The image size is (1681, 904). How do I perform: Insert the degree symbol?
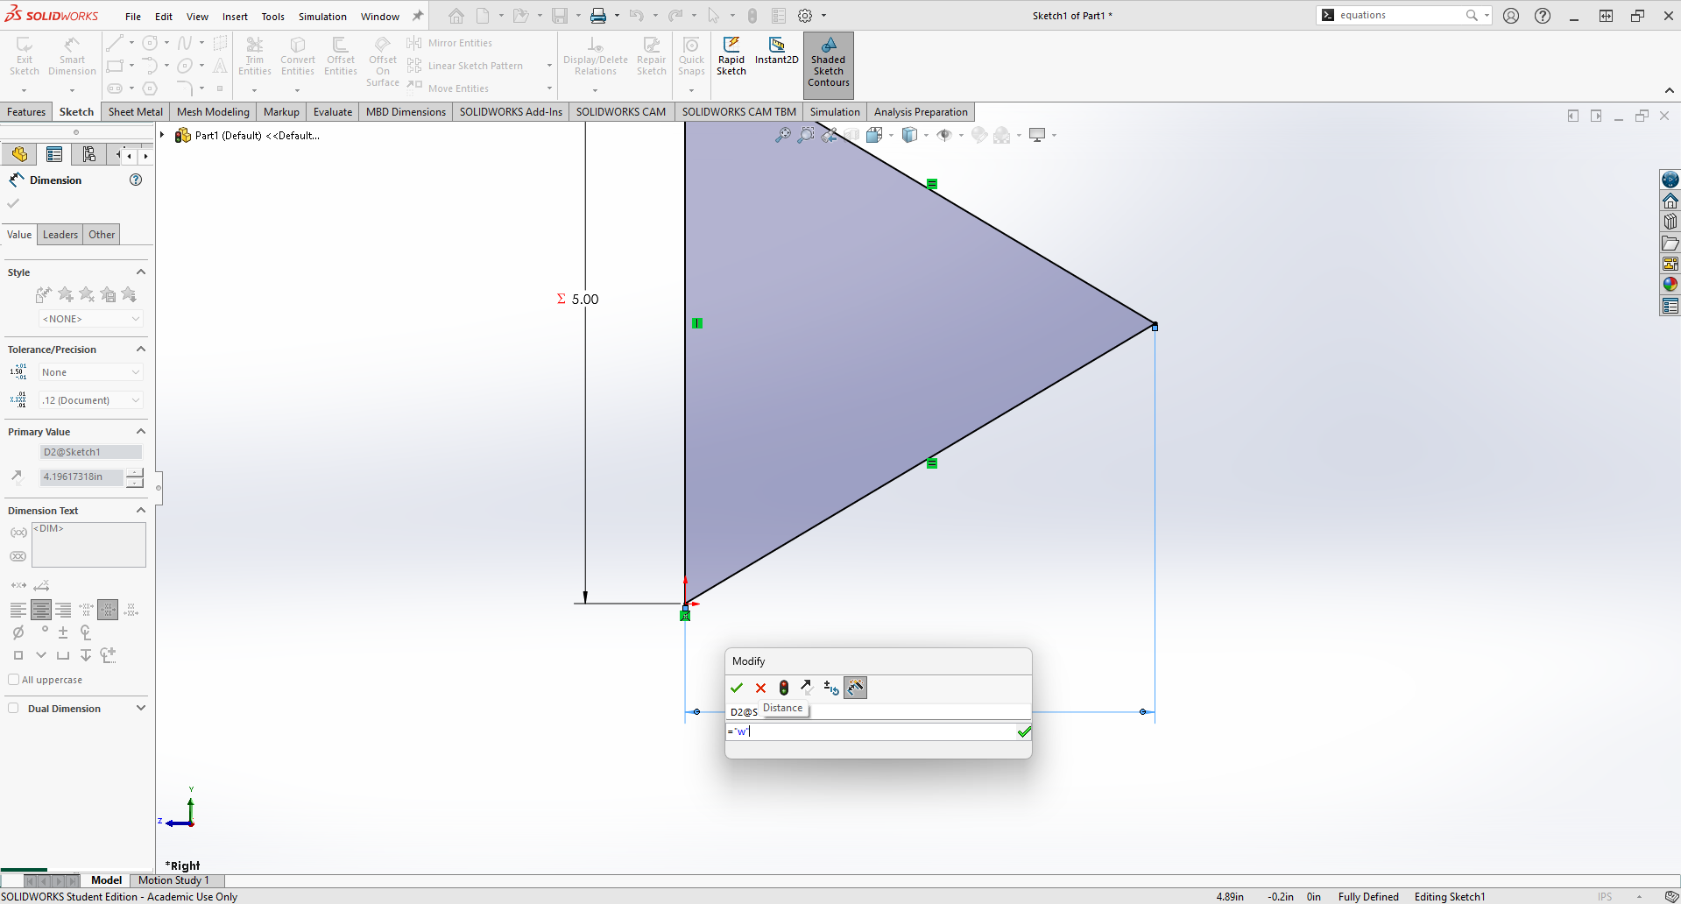(x=45, y=631)
